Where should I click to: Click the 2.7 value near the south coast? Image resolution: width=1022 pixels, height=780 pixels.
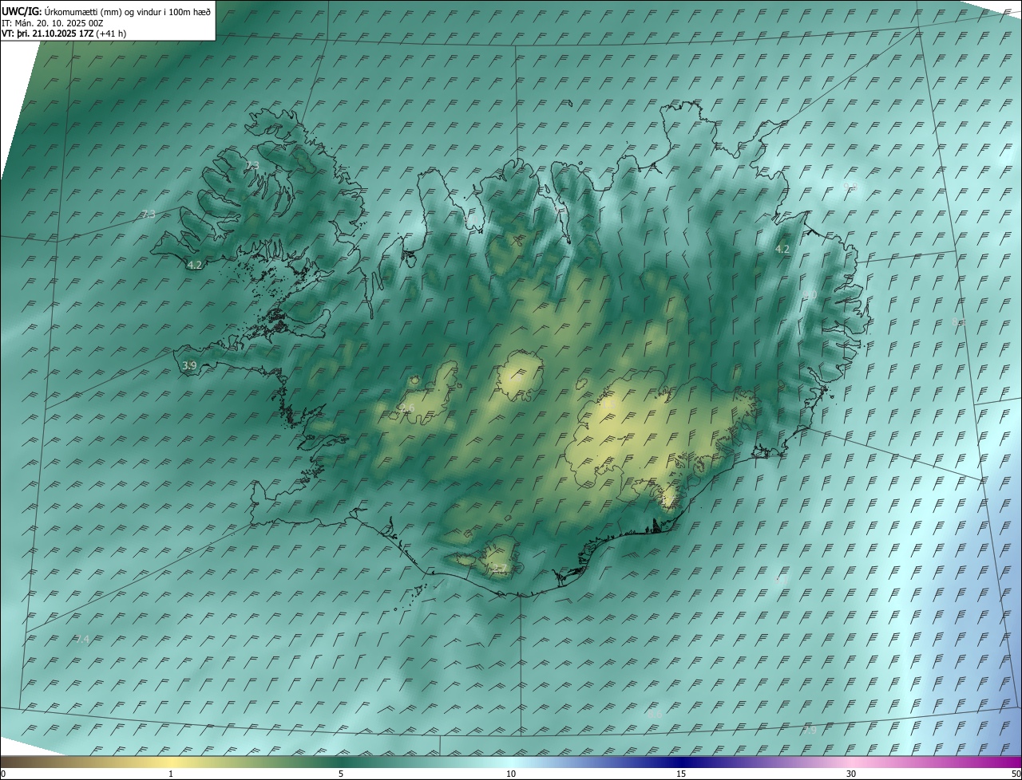[499, 569]
